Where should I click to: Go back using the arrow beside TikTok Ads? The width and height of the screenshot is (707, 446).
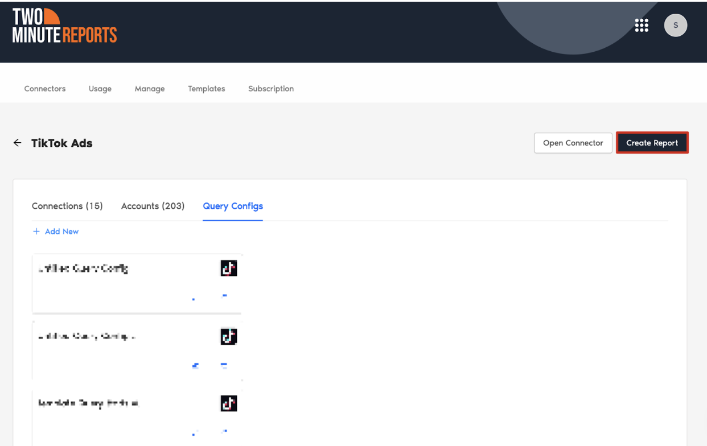[18, 143]
